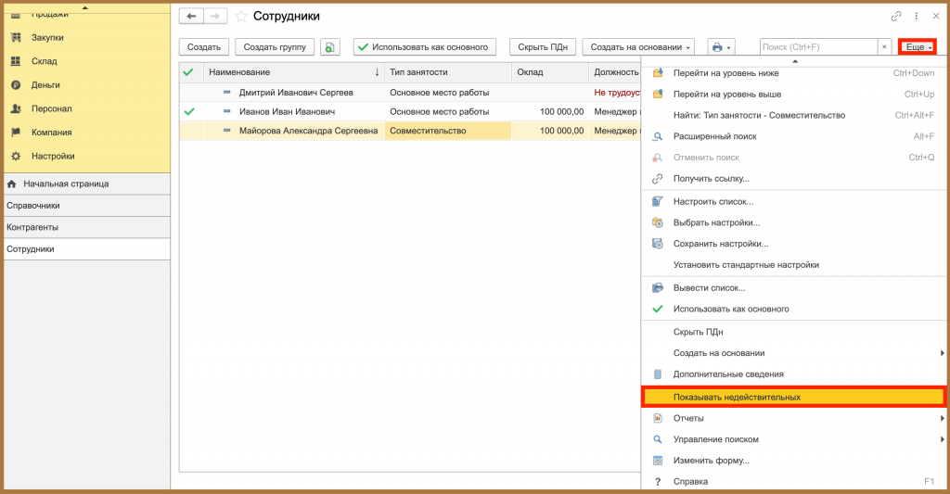Open the Создать на основании toolbar dropdown
The image size is (950, 494).
(638, 47)
